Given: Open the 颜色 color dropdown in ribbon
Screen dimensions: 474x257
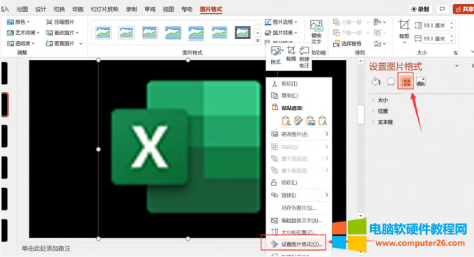Looking at the screenshot, I should [x=18, y=22].
